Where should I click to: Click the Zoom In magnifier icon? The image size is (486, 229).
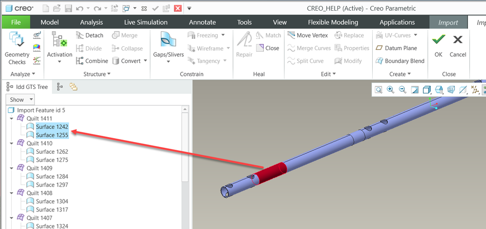(x=391, y=90)
